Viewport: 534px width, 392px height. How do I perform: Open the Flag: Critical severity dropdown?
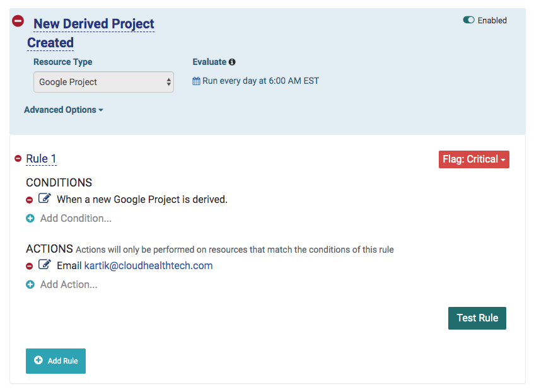click(x=473, y=159)
